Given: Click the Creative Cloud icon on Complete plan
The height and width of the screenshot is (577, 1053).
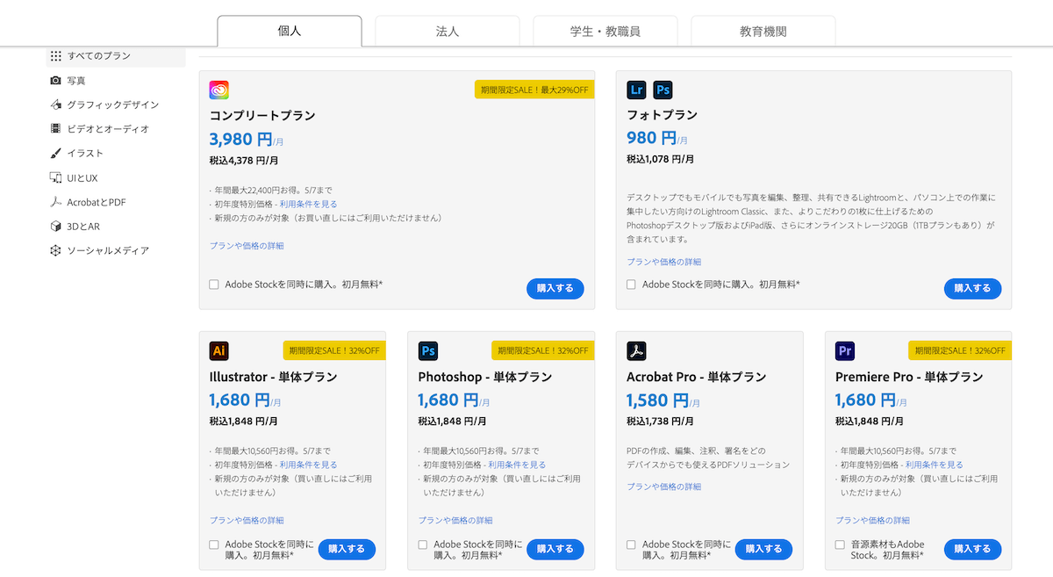Looking at the screenshot, I should click(219, 90).
